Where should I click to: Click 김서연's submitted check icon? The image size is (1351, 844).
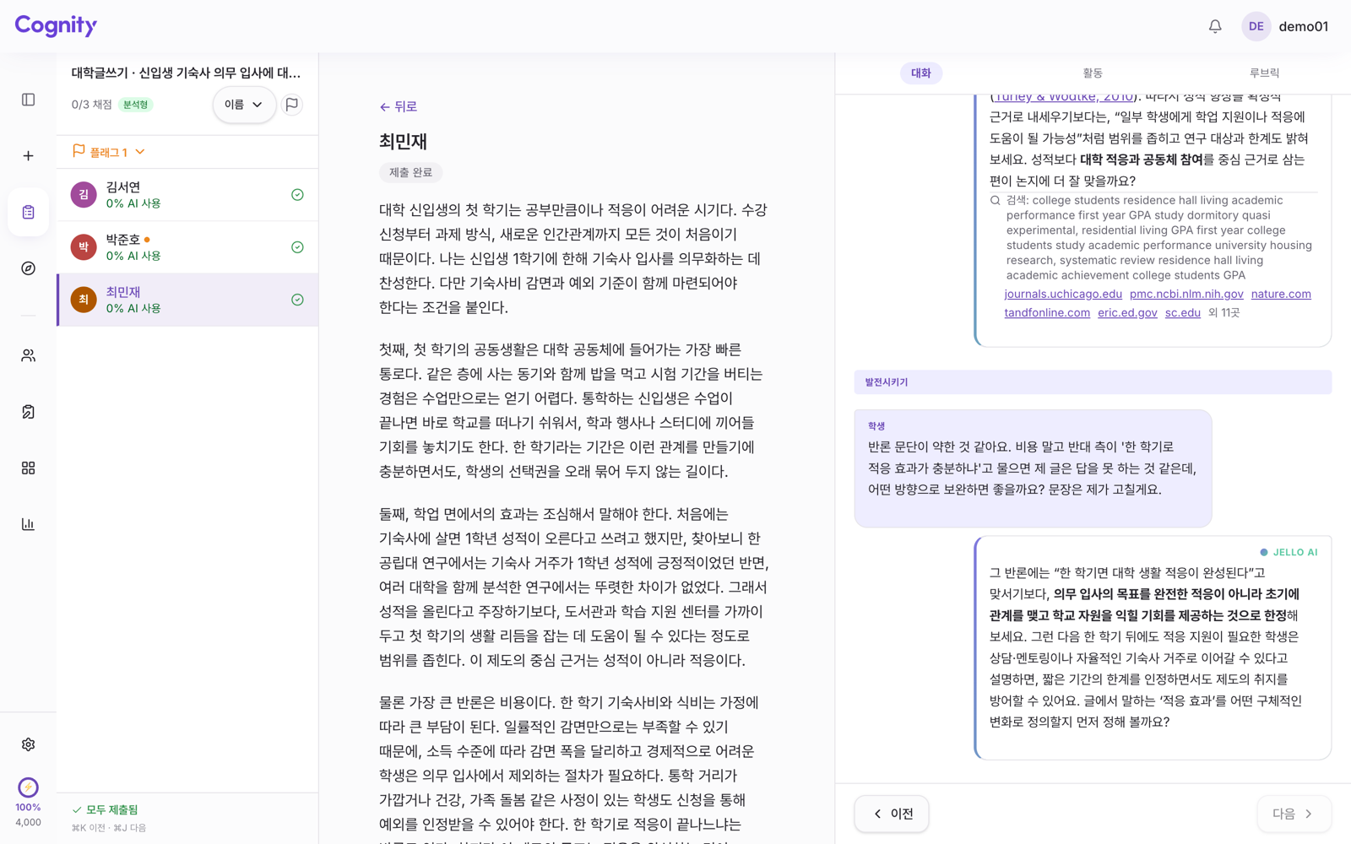297,195
